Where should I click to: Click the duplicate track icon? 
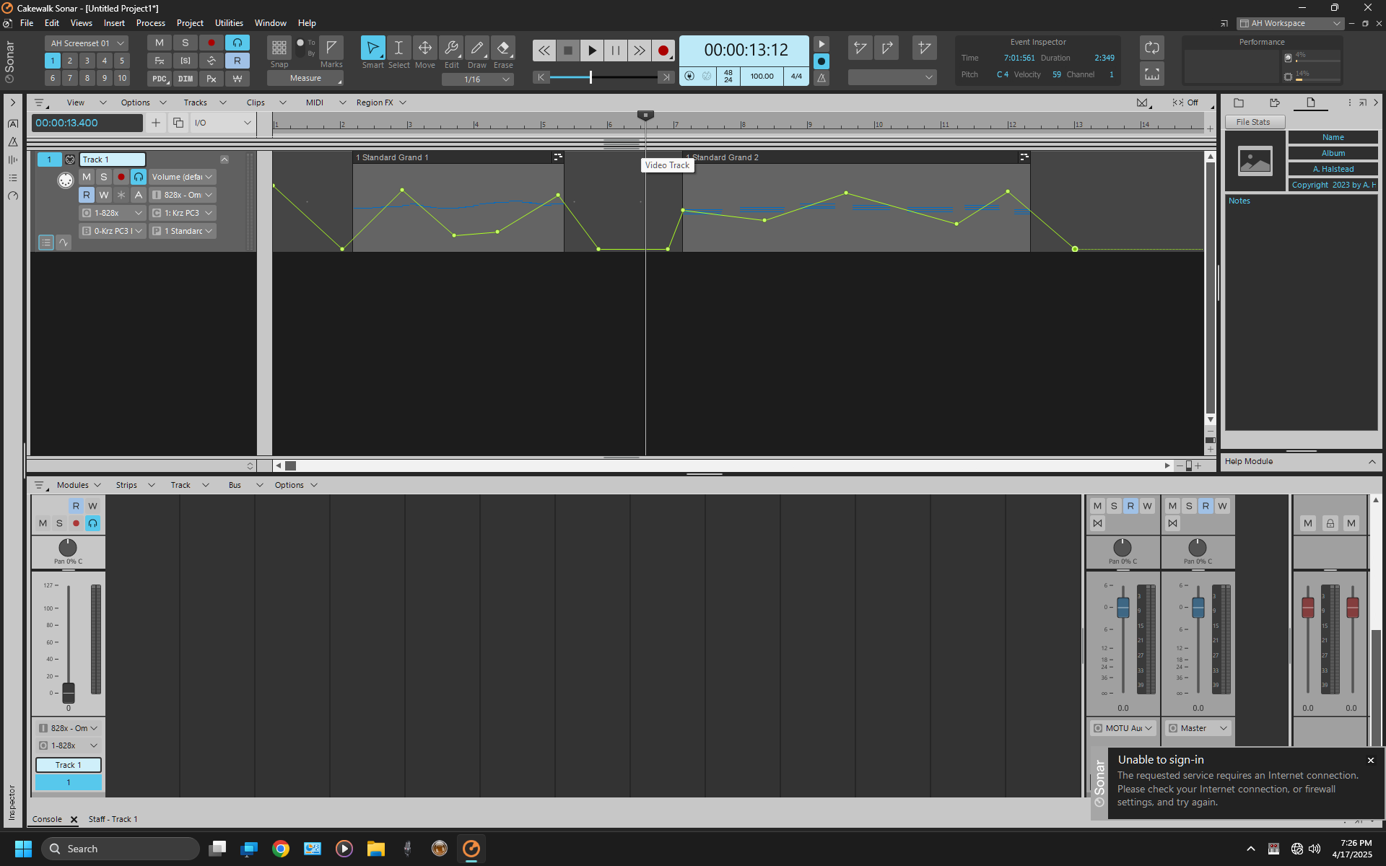pyautogui.click(x=178, y=123)
